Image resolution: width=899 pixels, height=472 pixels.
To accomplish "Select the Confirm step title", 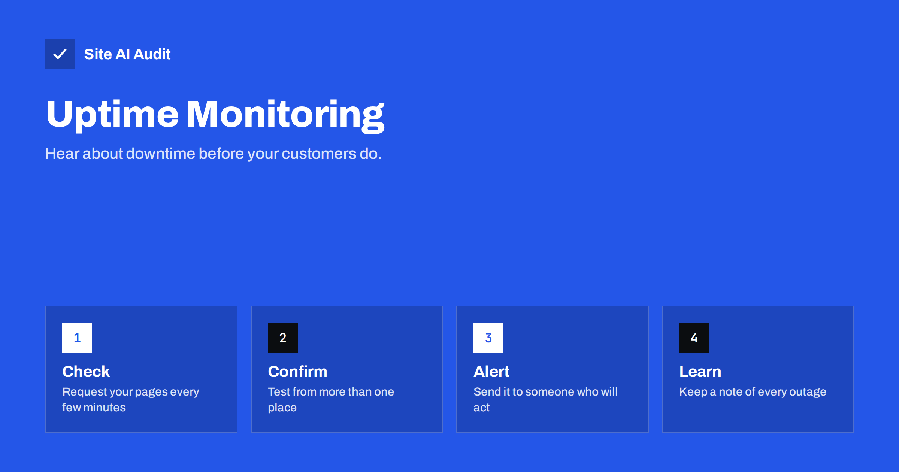I will (x=298, y=372).
